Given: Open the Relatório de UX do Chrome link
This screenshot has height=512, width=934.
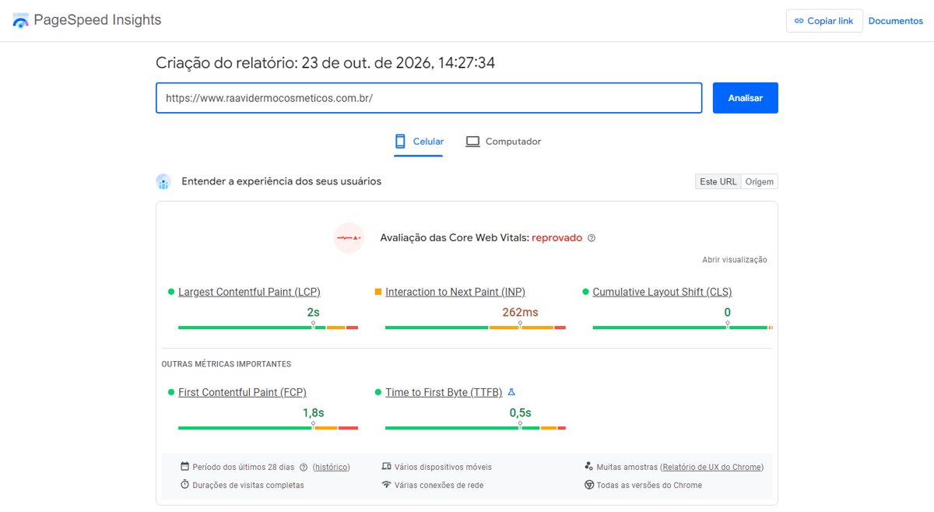Looking at the screenshot, I should (x=711, y=468).
